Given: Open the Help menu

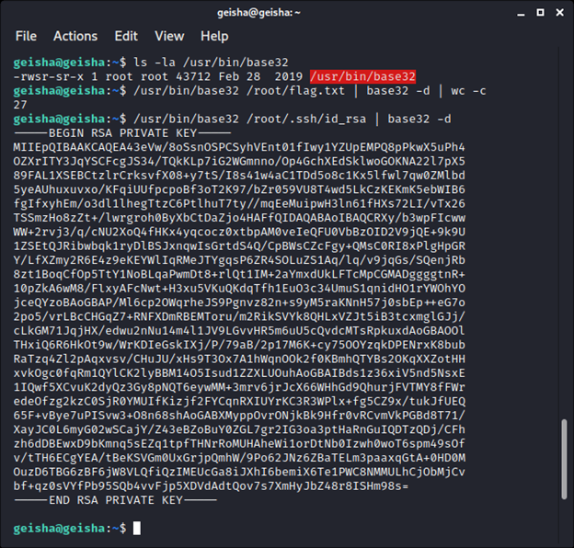Looking at the screenshot, I should tap(214, 36).
